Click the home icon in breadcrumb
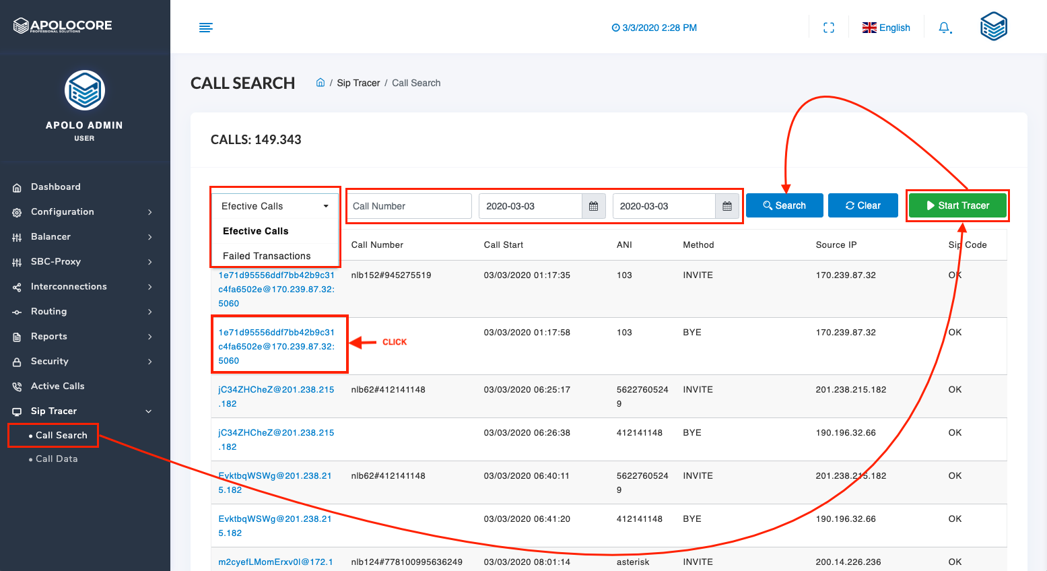The width and height of the screenshot is (1047, 571). 320,83
